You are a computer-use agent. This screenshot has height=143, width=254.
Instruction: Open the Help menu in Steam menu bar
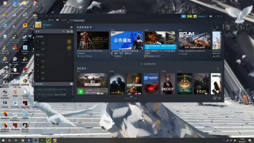coord(60,16)
